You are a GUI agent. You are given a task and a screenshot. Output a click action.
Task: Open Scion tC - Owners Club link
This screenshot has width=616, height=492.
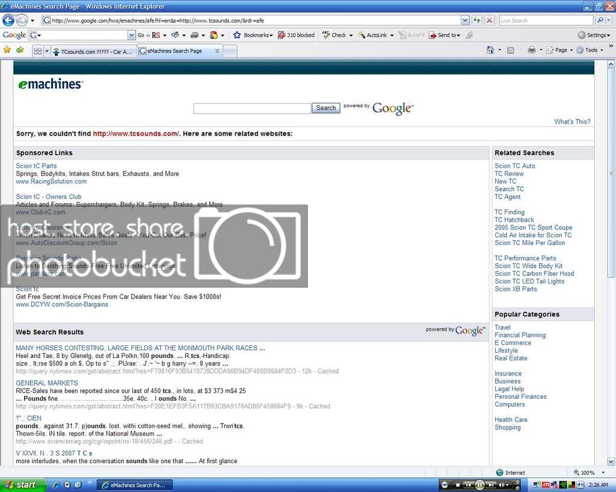point(49,196)
